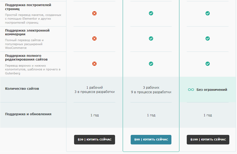Click the green check for full site editing, middle plan
The width and height of the screenshot is (237, 154).
[x=151, y=64]
